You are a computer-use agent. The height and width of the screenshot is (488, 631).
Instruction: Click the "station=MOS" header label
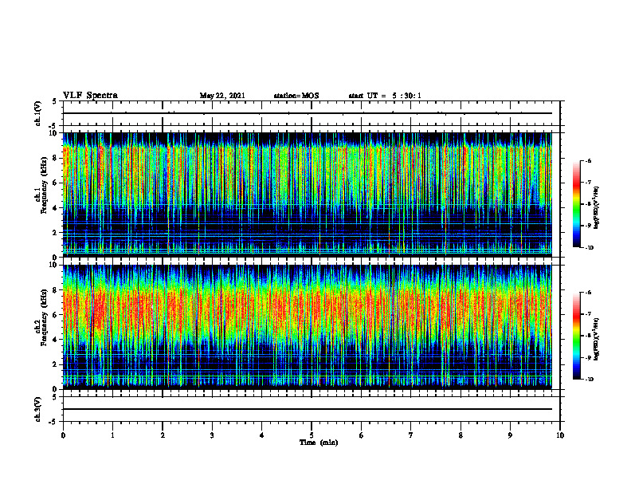[x=296, y=96]
